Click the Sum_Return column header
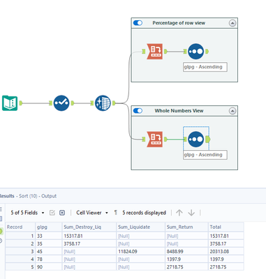The height and width of the screenshot is (279, 266). click(186, 227)
